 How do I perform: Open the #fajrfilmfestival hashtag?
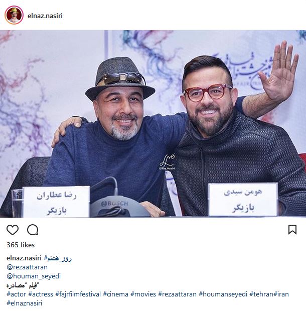78,294
